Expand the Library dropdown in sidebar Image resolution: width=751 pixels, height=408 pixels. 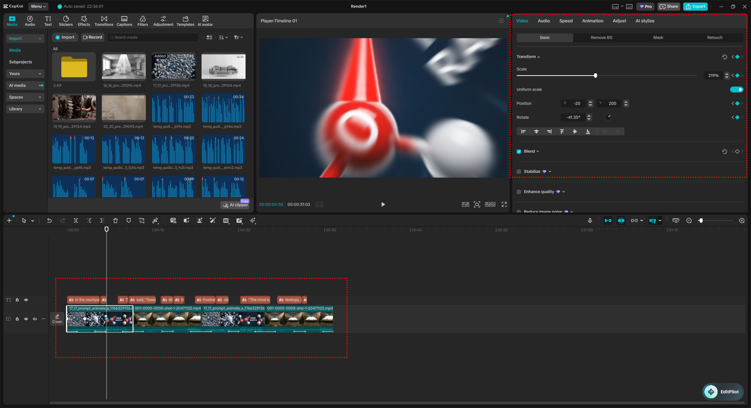click(25, 109)
